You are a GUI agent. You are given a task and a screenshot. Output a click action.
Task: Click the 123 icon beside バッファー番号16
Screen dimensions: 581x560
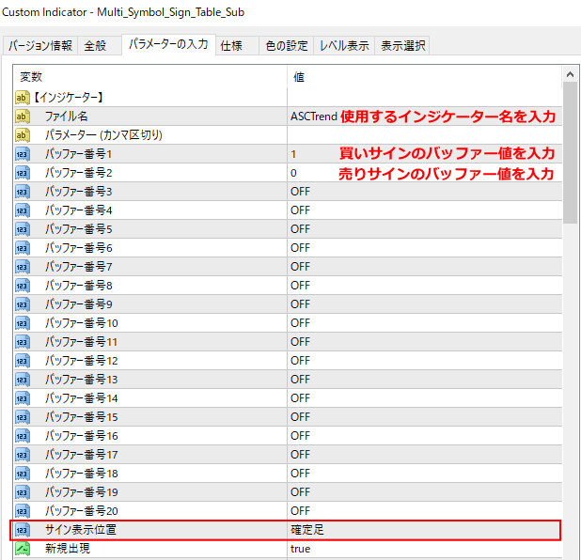(23, 436)
